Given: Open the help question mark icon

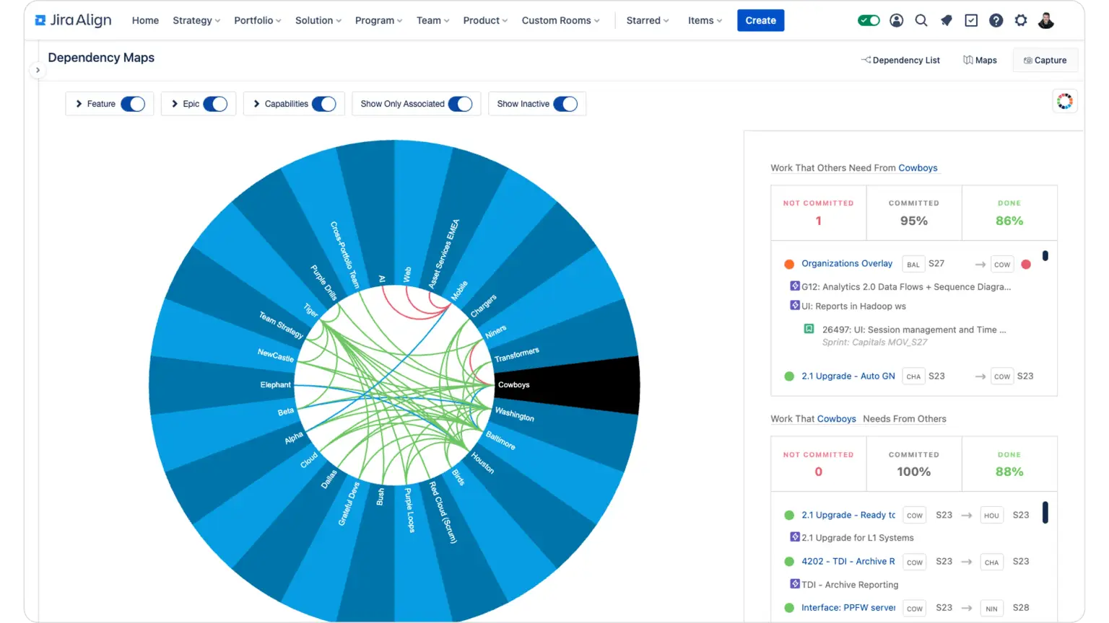Looking at the screenshot, I should click(x=996, y=21).
